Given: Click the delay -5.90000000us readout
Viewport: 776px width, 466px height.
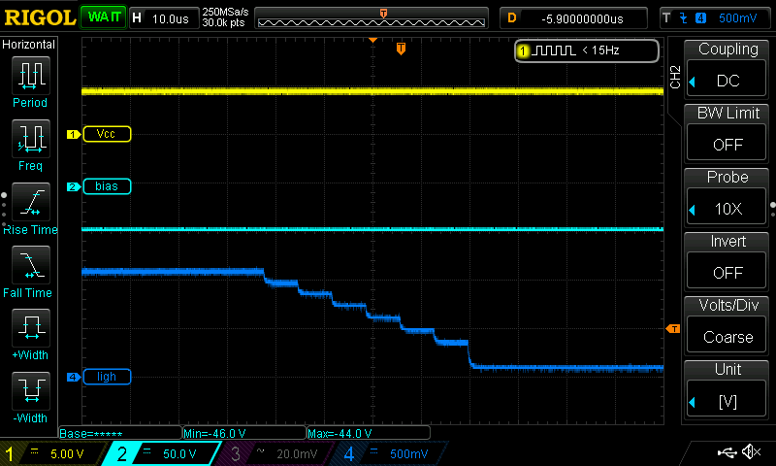Looking at the screenshot, I should click(582, 18).
